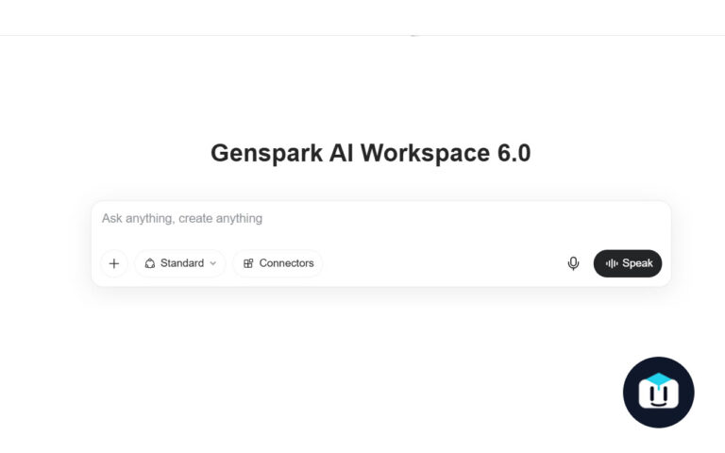This screenshot has height=453, width=725.
Task: Click the plus attachment button
Action: (x=113, y=263)
